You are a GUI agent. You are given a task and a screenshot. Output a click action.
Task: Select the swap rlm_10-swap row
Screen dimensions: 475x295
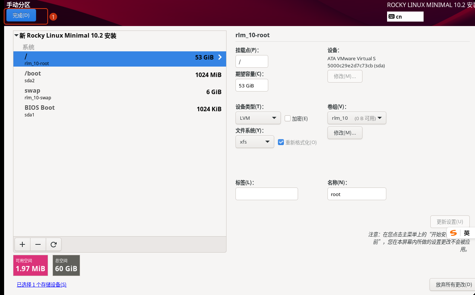coord(120,93)
